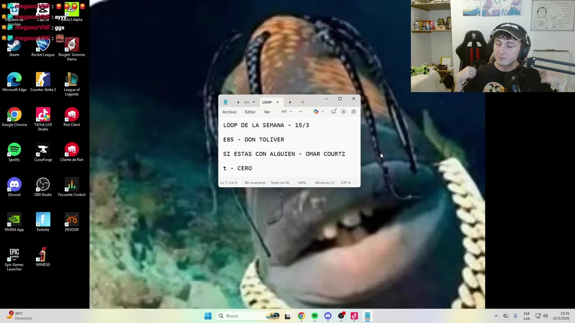This screenshot has height=323, width=575.
Task: Open the three-dots more options menu
Action: pyautogui.click(x=301, y=112)
